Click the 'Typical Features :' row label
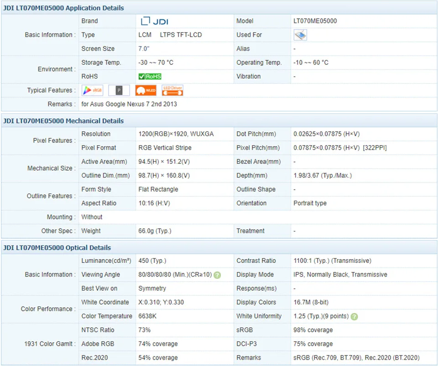This screenshot has width=438, height=366. [x=52, y=90]
